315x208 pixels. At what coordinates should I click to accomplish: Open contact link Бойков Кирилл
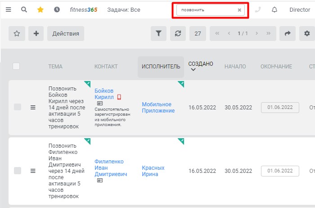coord(104,94)
